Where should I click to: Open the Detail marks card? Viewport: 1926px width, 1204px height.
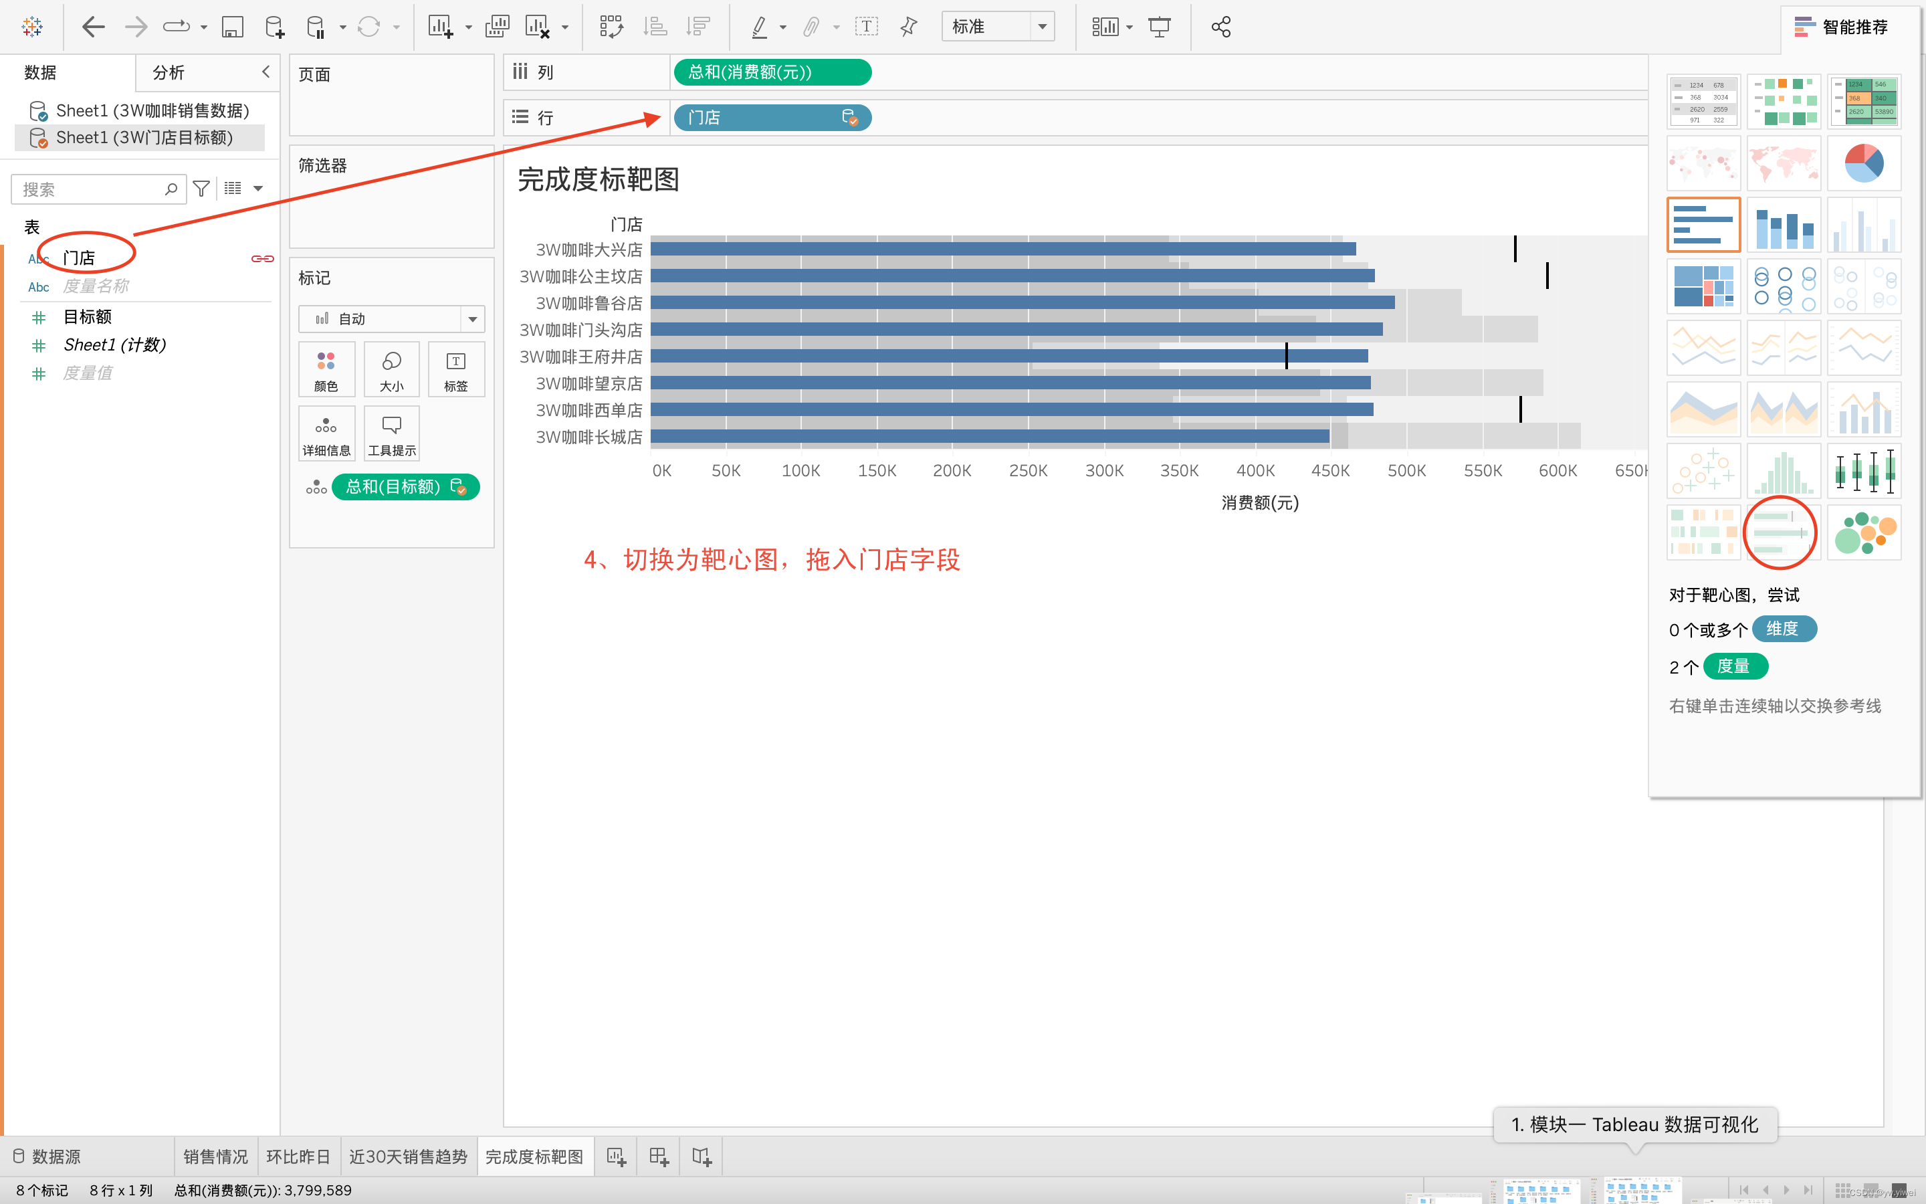click(326, 434)
